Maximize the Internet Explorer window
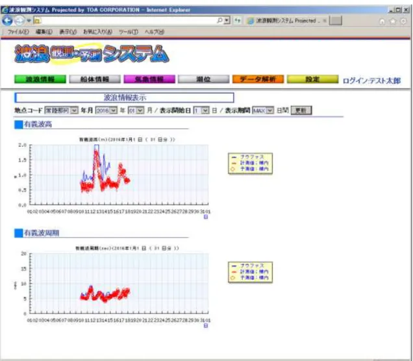The height and width of the screenshot is (361, 413). tap(399, 10)
